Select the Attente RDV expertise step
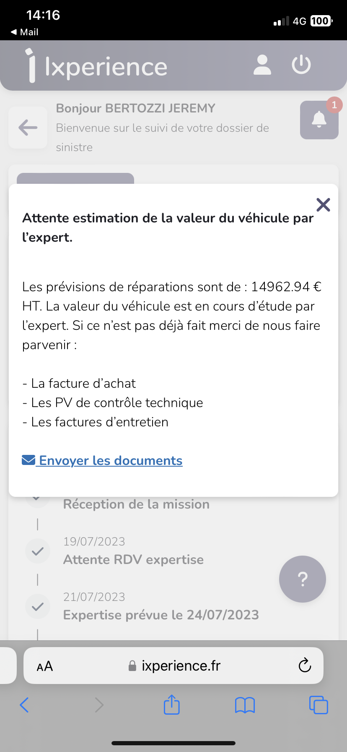The height and width of the screenshot is (752, 347). [133, 559]
